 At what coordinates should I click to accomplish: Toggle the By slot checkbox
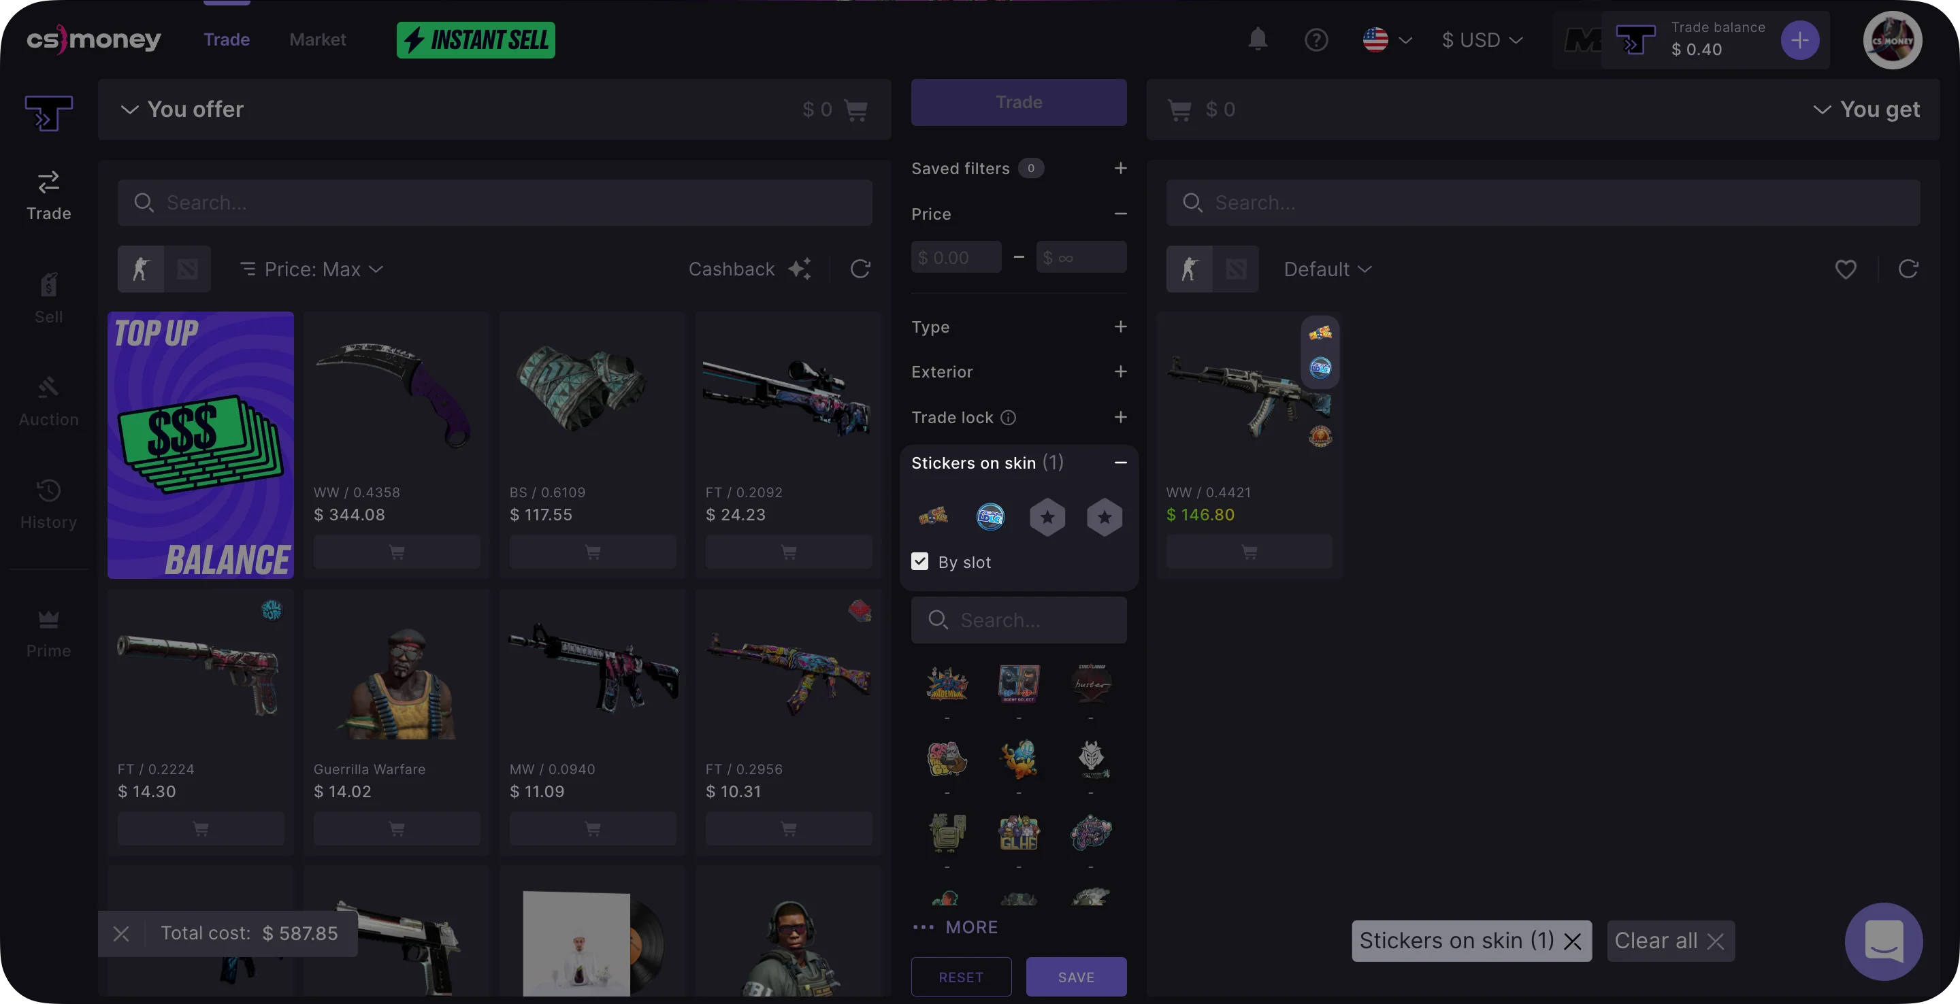[x=920, y=561]
